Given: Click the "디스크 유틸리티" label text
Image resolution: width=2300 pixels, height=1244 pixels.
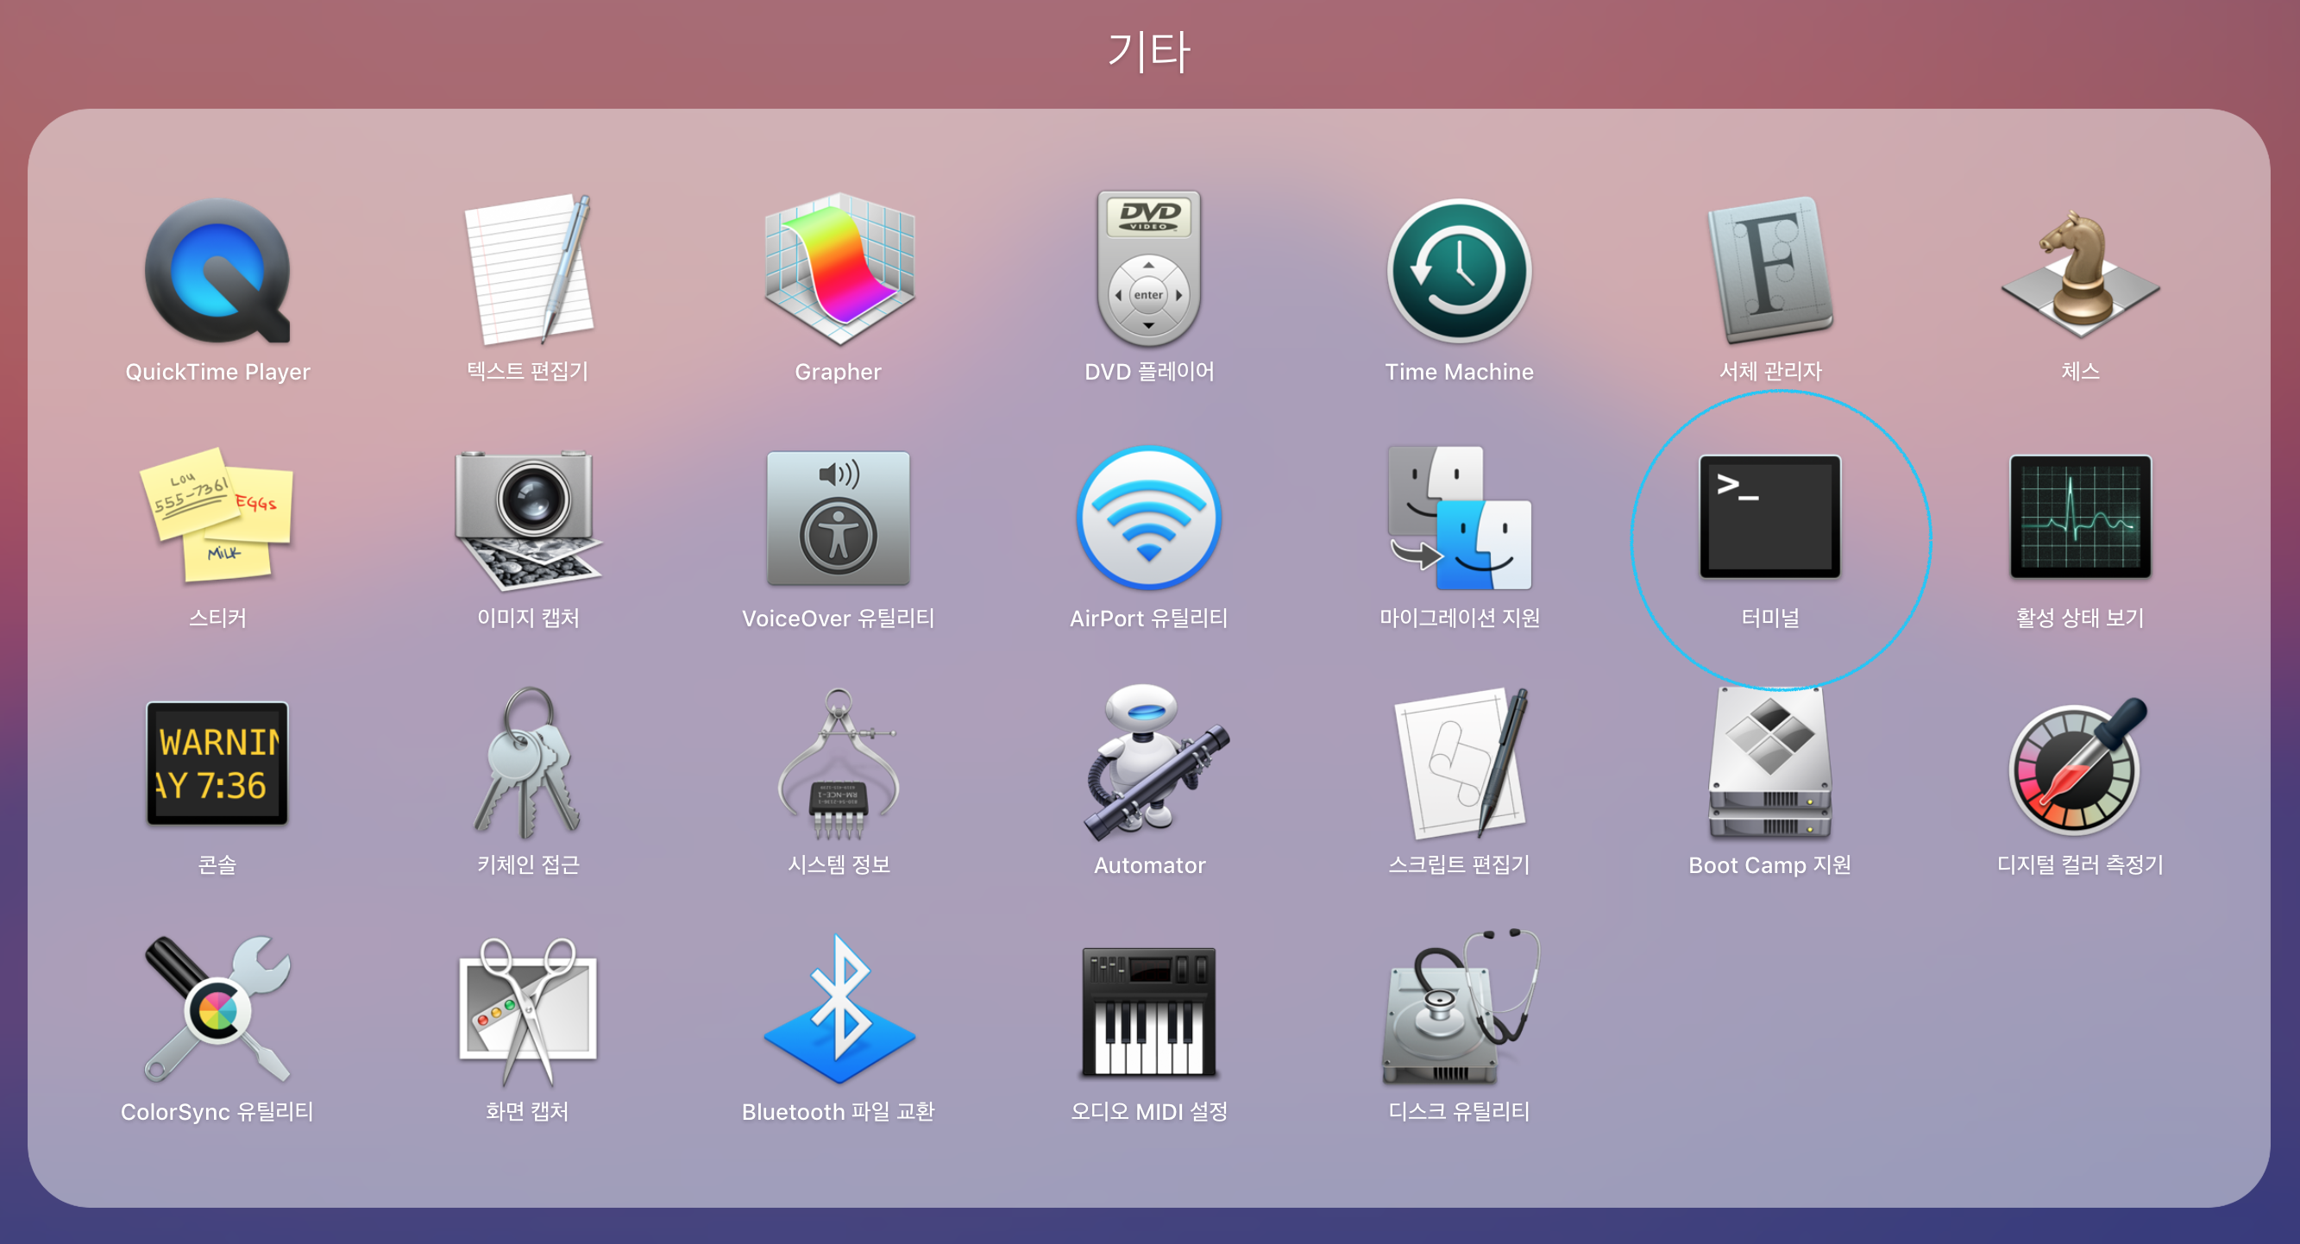Looking at the screenshot, I should [x=1459, y=1111].
